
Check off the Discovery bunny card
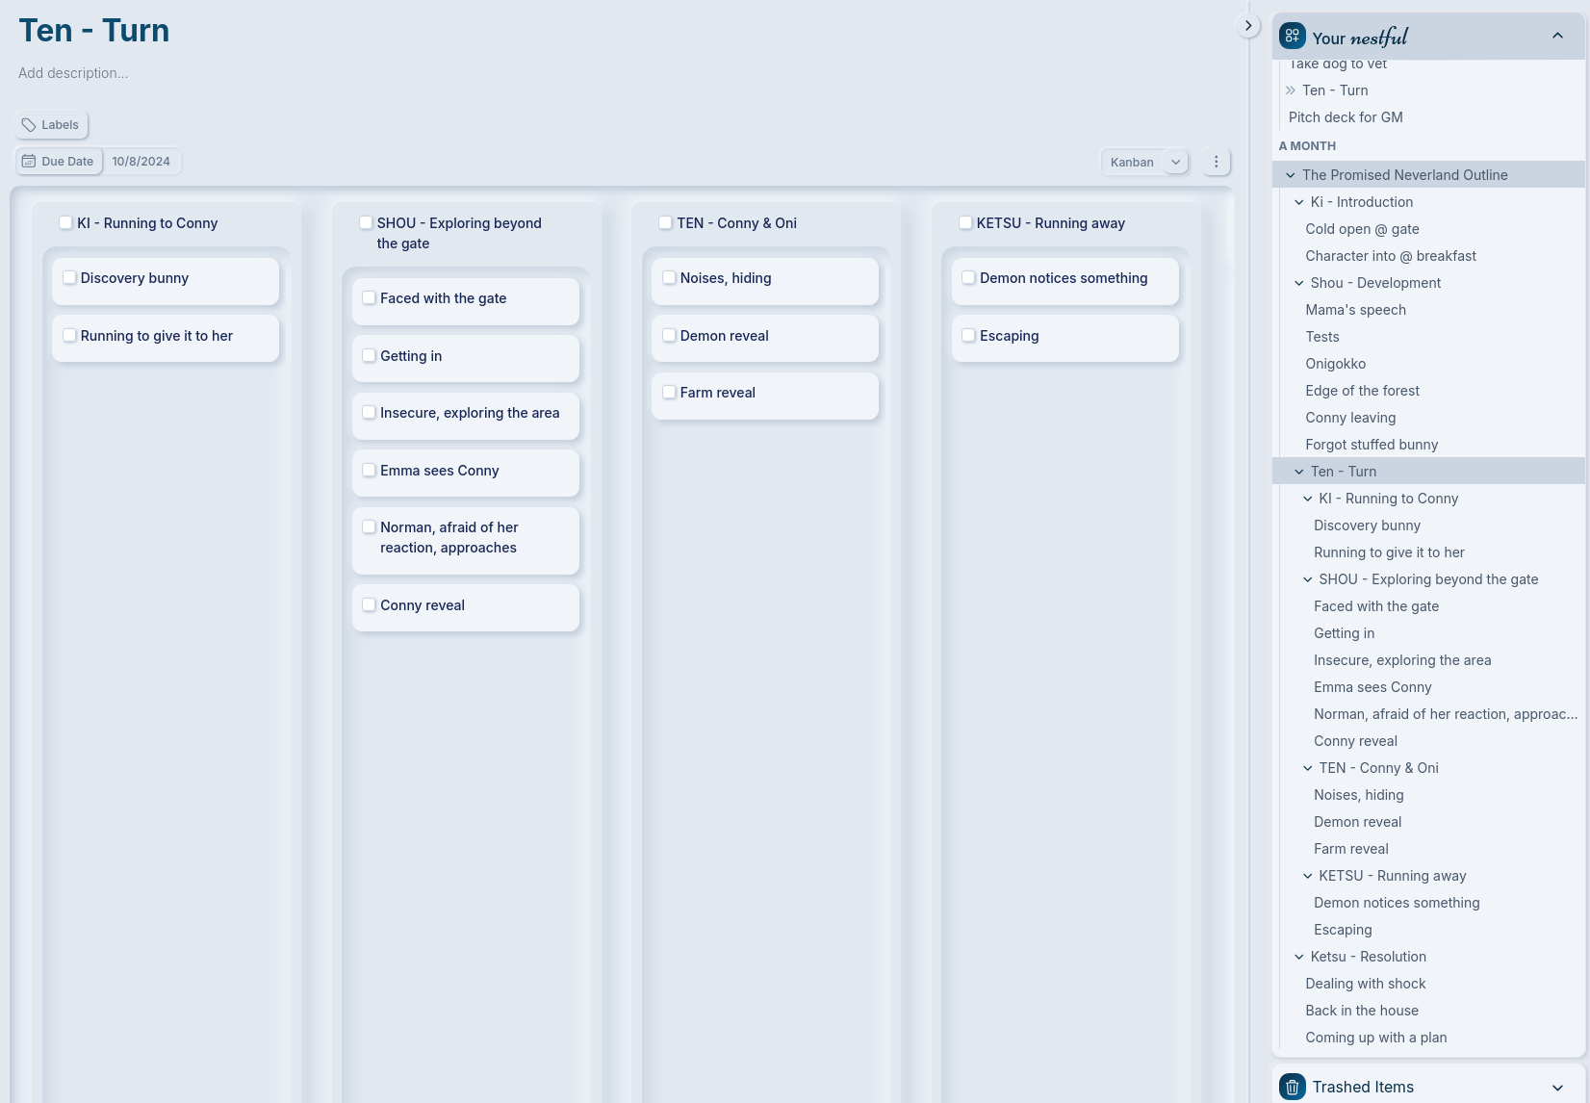(69, 277)
